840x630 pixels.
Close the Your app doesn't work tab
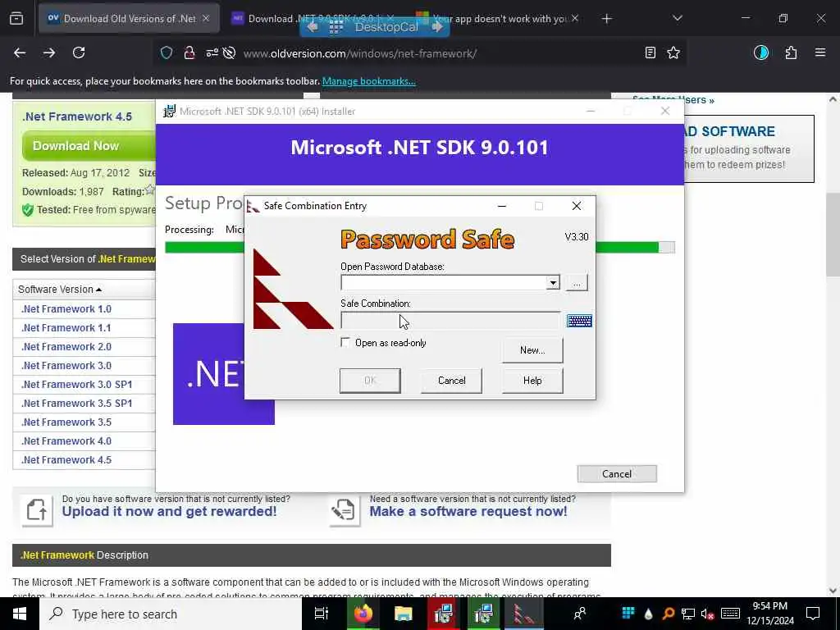575,19
